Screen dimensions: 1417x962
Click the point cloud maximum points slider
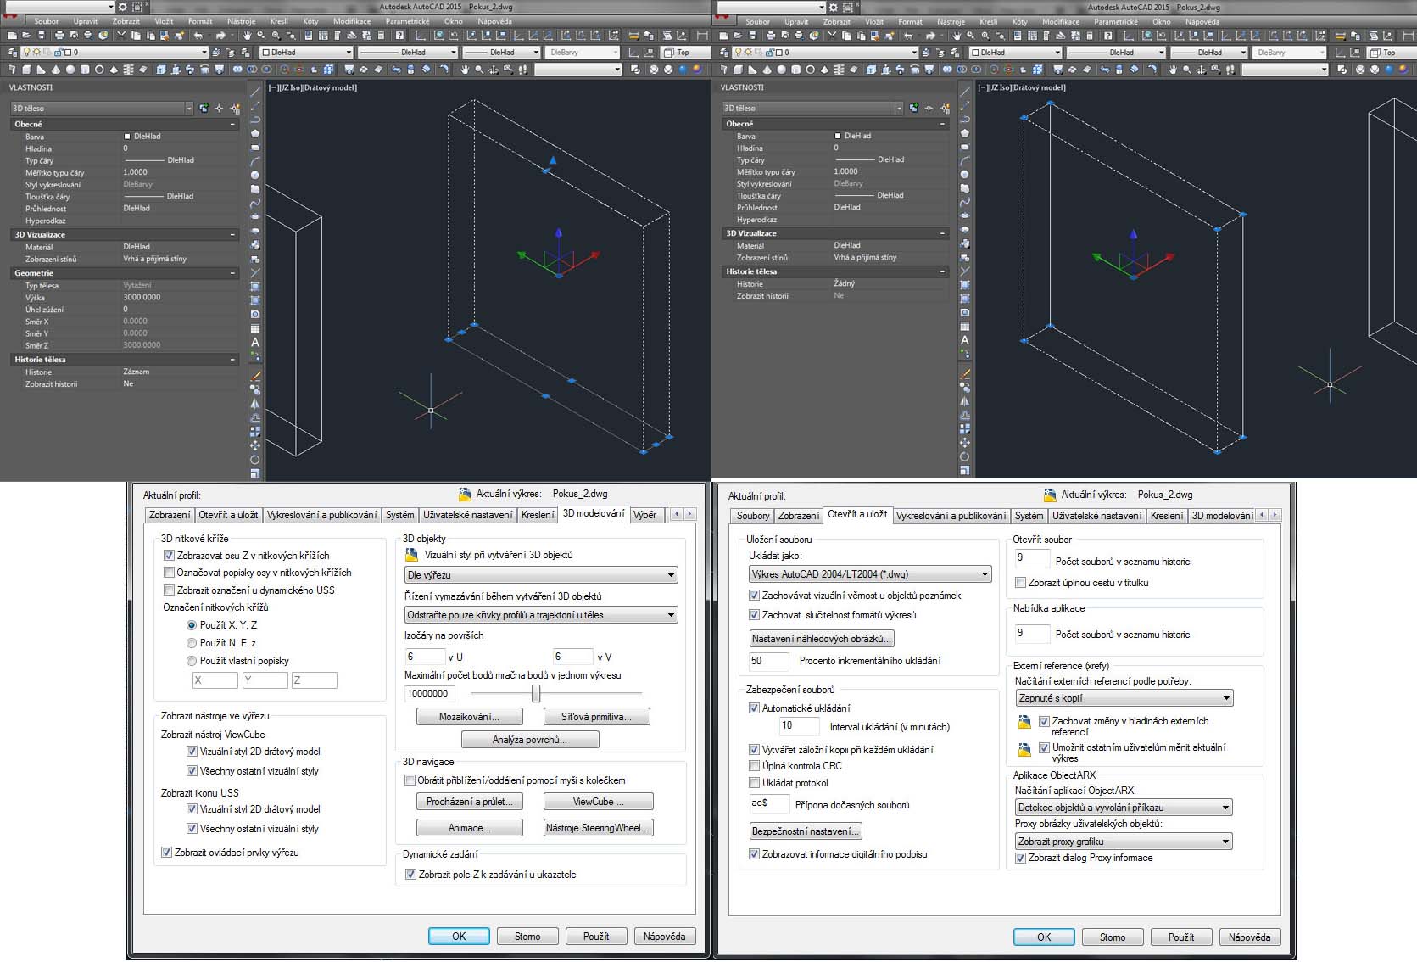(x=536, y=694)
